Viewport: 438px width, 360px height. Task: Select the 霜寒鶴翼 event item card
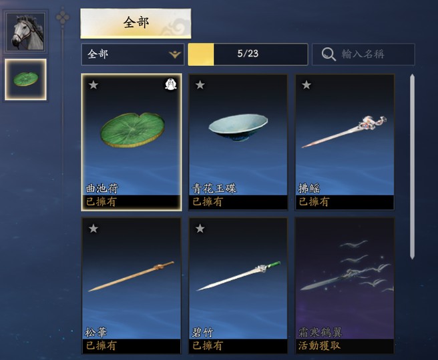[x=345, y=286]
